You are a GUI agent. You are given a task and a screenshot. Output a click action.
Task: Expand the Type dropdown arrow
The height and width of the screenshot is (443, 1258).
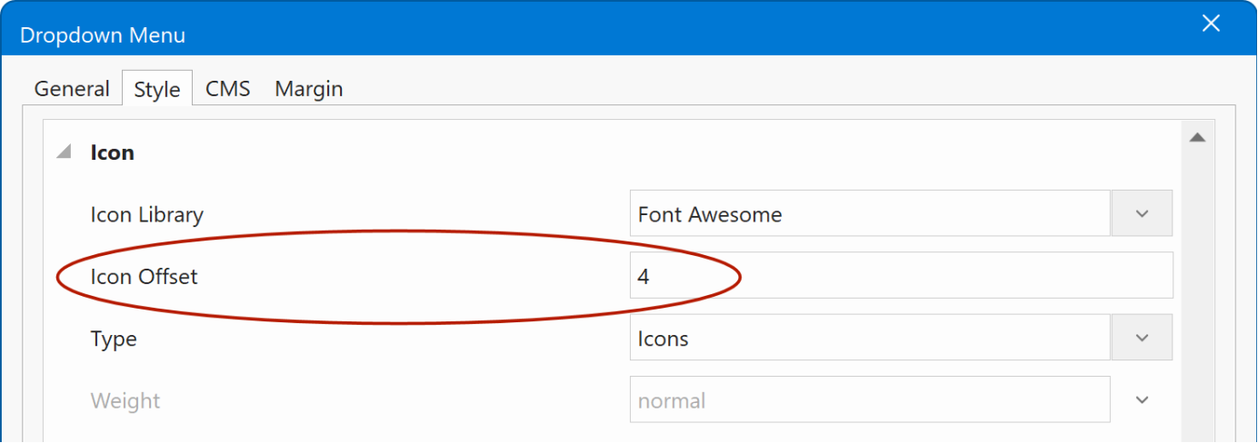coord(1142,338)
